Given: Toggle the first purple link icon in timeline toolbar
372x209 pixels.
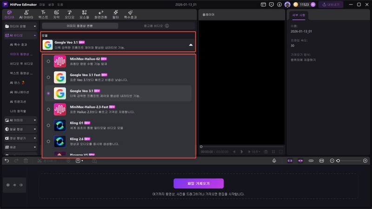Looking at the screenshot, I should click(x=290, y=161).
